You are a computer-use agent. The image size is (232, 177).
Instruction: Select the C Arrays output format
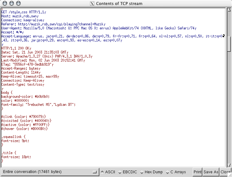[x=176, y=172]
